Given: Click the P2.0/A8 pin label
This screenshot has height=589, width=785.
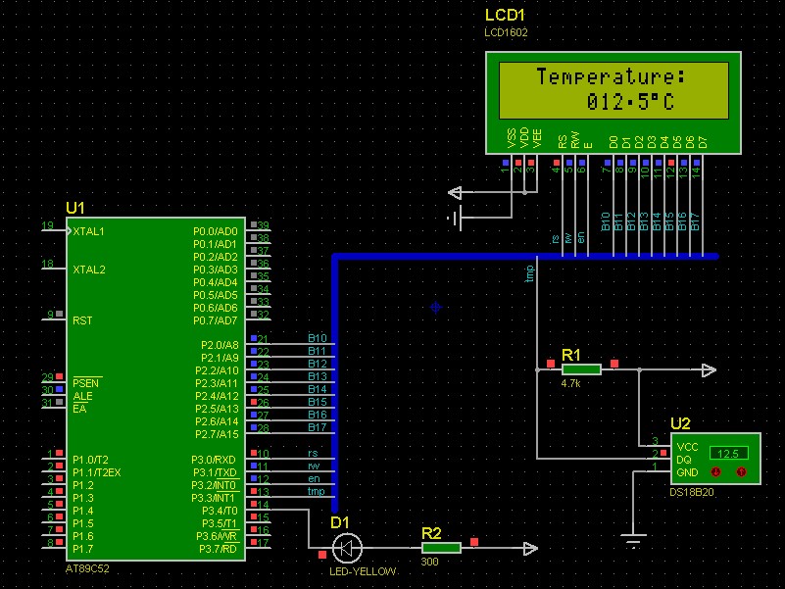Looking at the screenshot, I should 220,345.
